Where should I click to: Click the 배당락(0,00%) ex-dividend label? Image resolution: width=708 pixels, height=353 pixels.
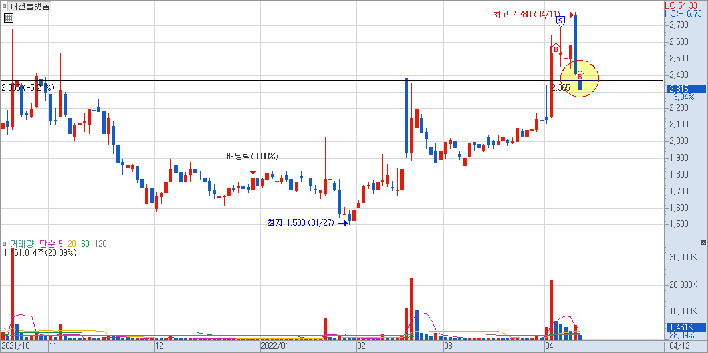pos(253,156)
